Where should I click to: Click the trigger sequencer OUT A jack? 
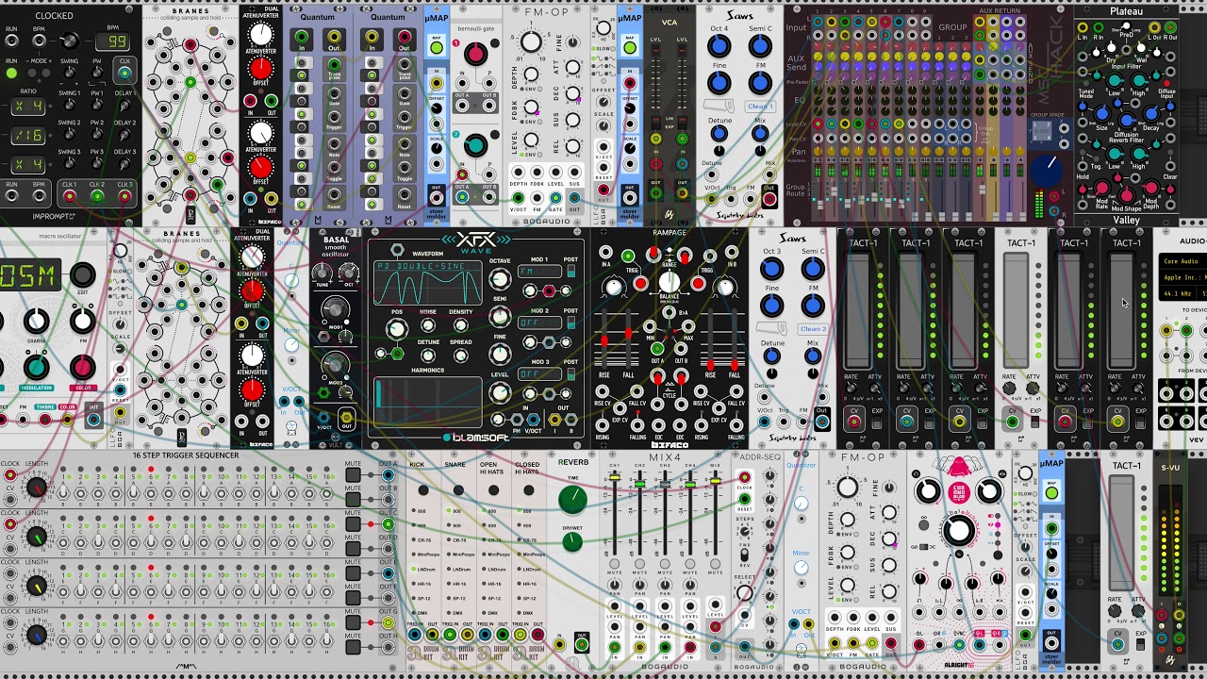[x=388, y=474]
